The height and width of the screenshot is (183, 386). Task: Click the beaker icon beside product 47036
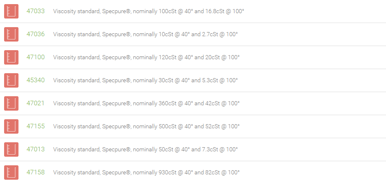(x=11, y=34)
